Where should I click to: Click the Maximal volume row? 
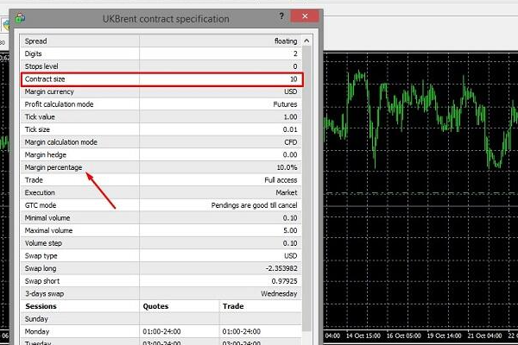[161, 230]
